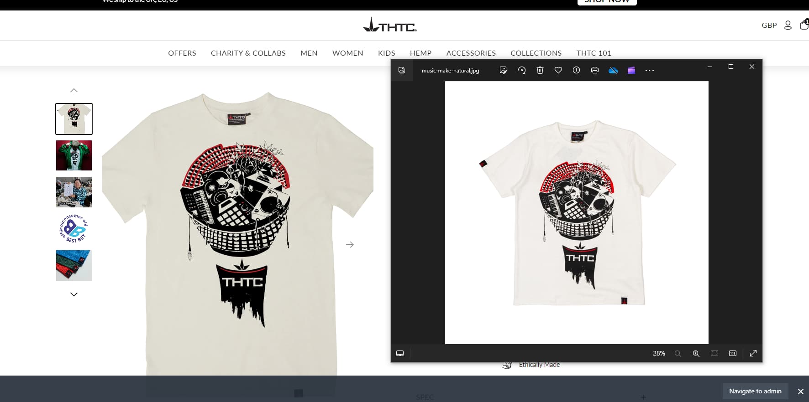Image resolution: width=809 pixels, height=402 pixels.
Task: Close the Navigate to admin bar
Action: [x=801, y=392]
